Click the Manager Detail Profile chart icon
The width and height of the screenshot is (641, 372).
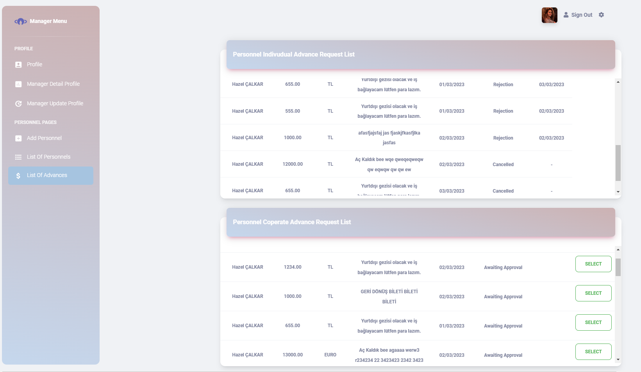tap(18, 84)
